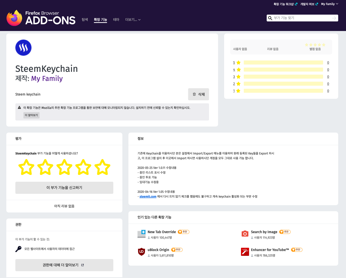This screenshot has width=346, height=278.
Task: Open 확장 기능 워크샵 link
Action: pos(286,4)
